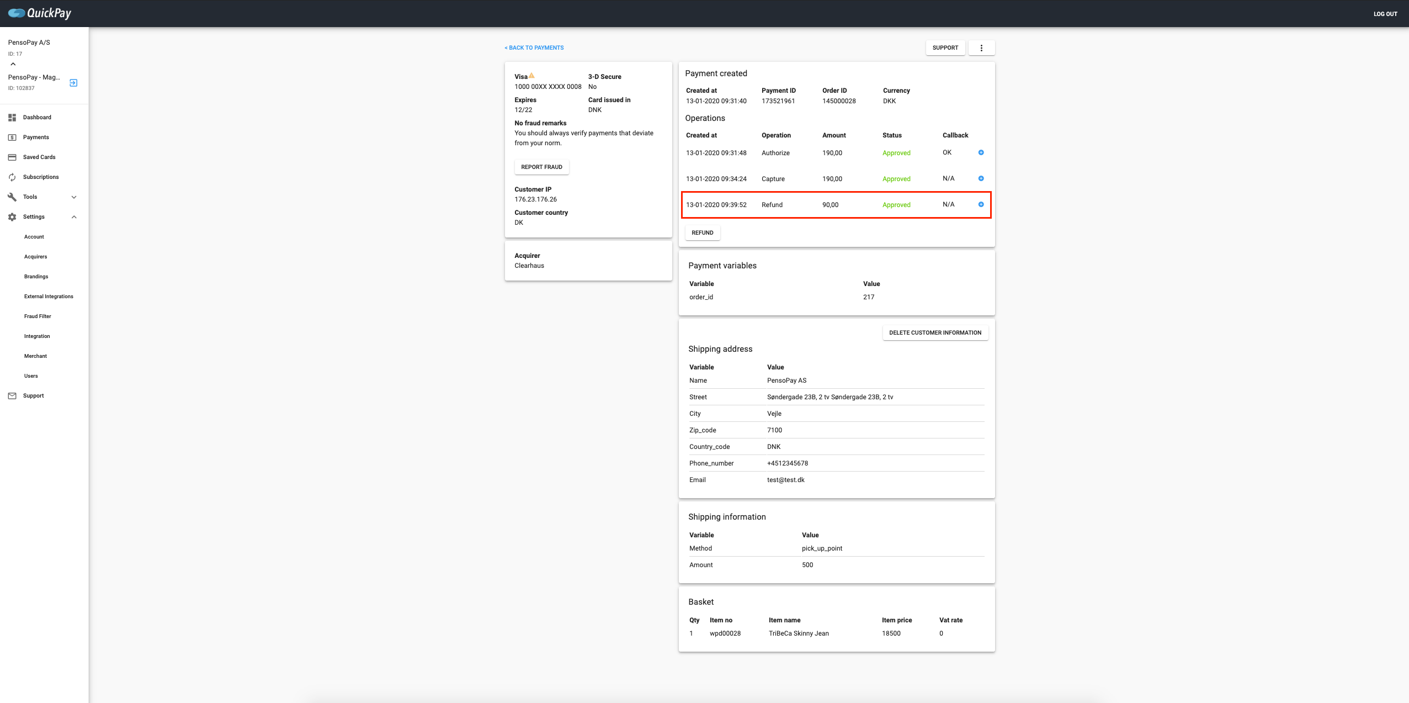Click Payment ID value 173521961
This screenshot has width=1409, height=703.
(778, 101)
